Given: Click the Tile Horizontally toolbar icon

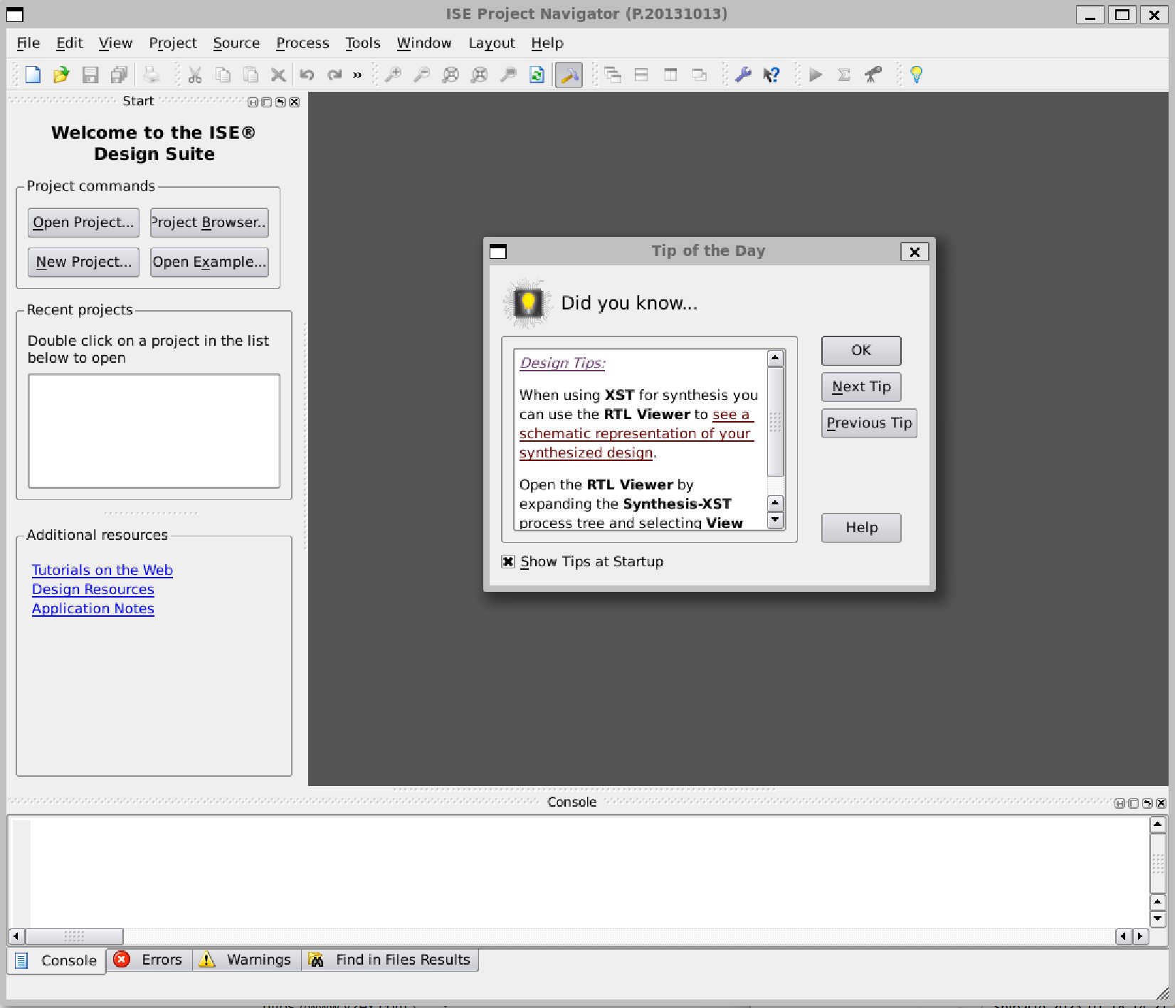Looking at the screenshot, I should 641,75.
